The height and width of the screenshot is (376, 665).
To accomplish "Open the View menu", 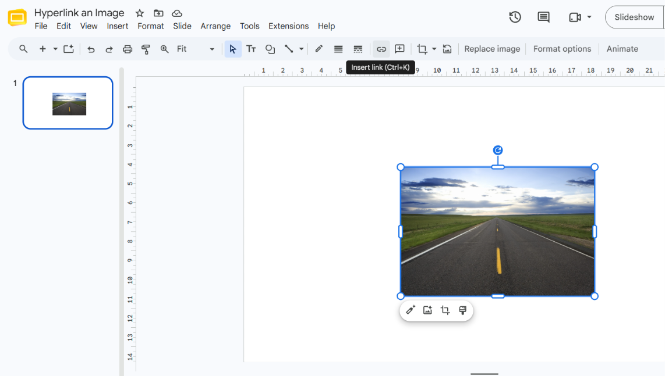I will [x=89, y=26].
